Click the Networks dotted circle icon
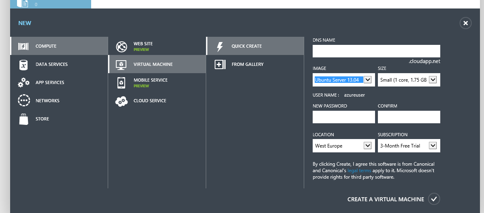This screenshot has width=484, height=213. [24, 101]
